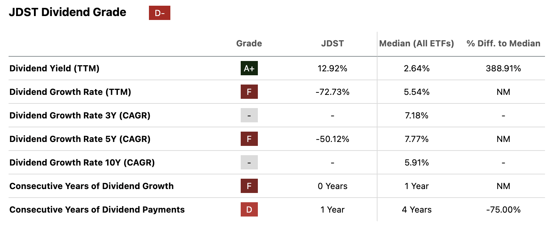
Task: Click Dividend Growth Rate 10Y (CAGR) label
Action: pos(82,163)
